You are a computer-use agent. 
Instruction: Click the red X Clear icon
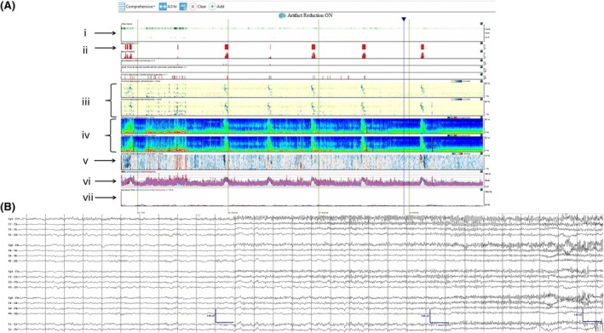pyautogui.click(x=193, y=7)
